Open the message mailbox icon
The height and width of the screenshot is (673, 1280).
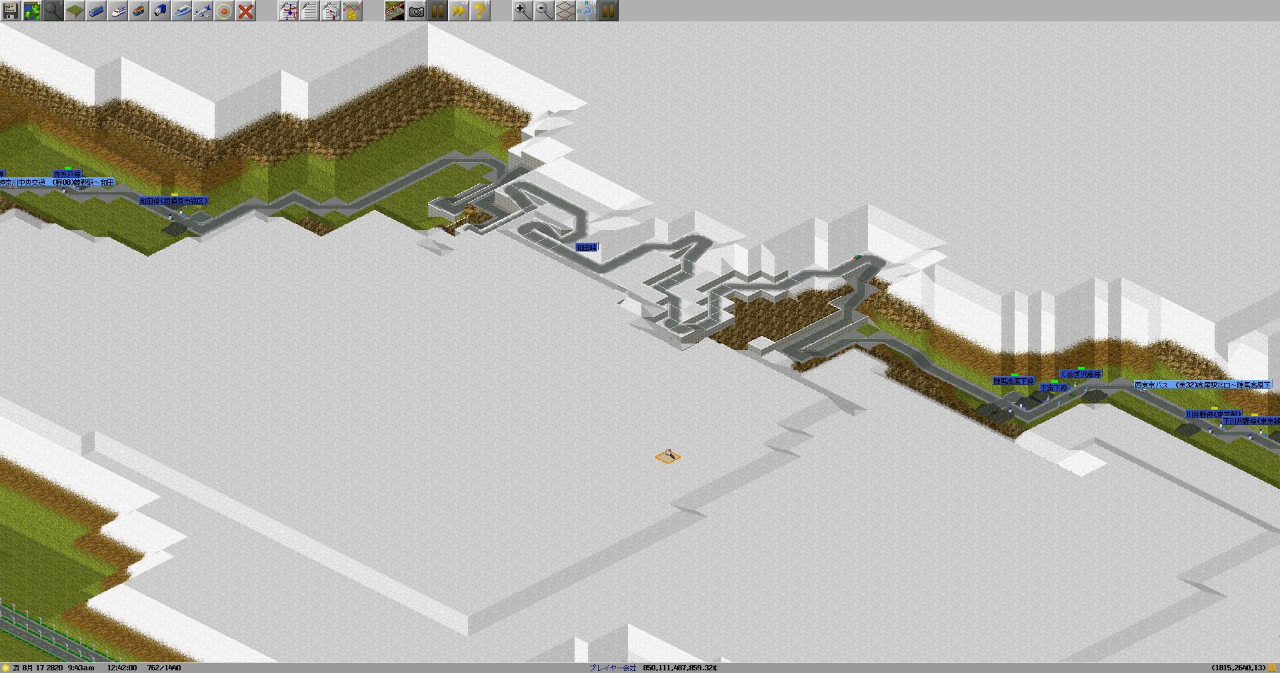(x=331, y=11)
